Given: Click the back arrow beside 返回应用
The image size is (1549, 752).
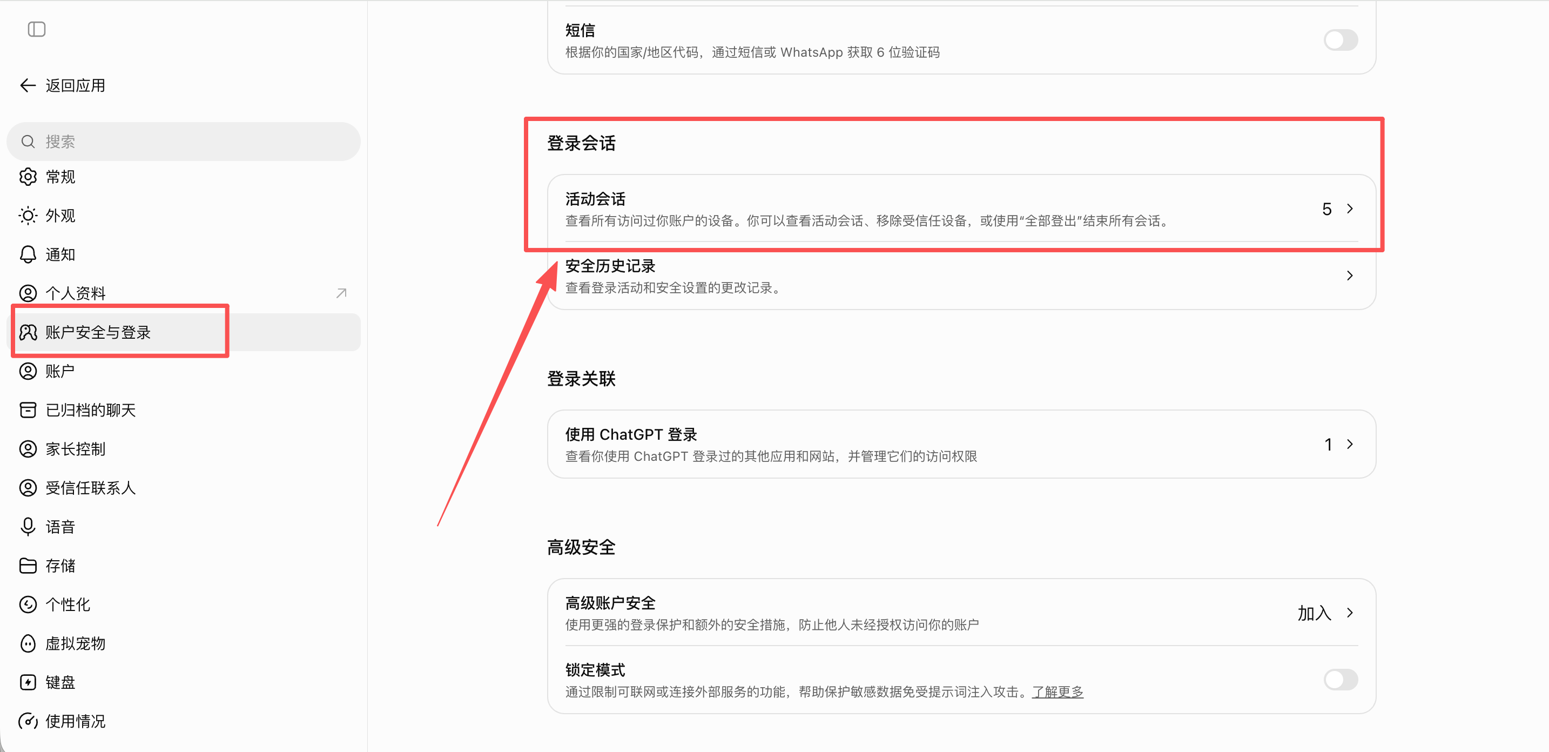Looking at the screenshot, I should pyautogui.click(x=28, y=85).
